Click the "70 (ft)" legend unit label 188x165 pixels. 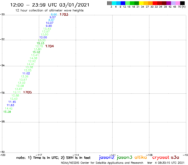pos(182,7)
